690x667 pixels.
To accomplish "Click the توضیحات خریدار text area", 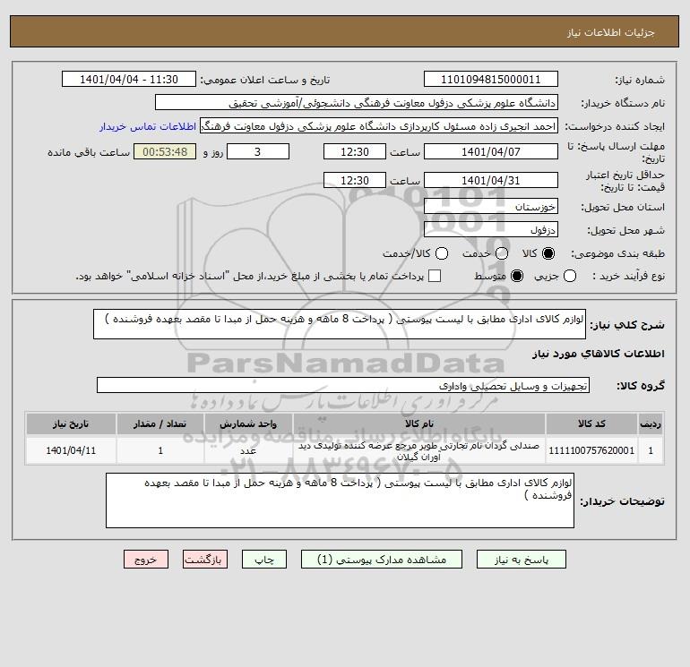I will (x=340, y=500).
